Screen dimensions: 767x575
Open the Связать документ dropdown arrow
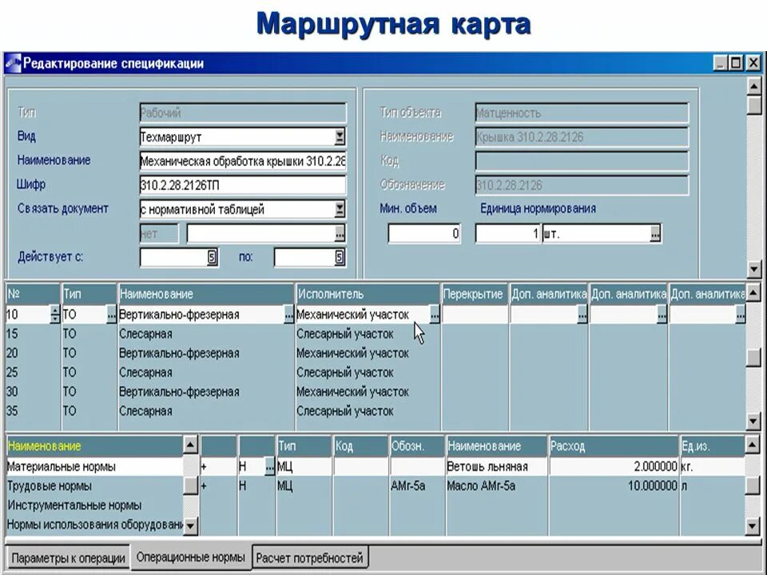point(340,209)
